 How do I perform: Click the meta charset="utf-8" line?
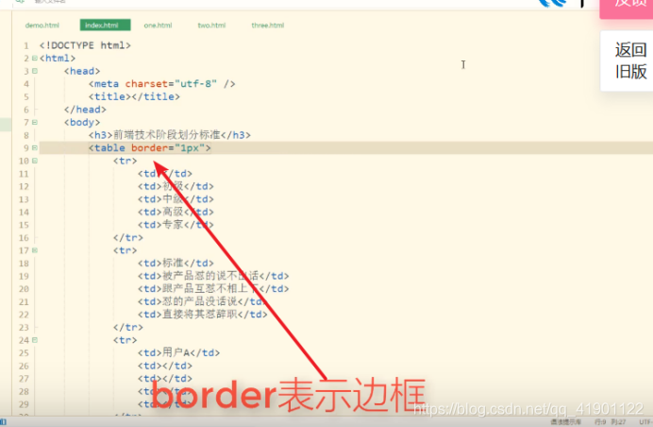click(x=161, y=84)
